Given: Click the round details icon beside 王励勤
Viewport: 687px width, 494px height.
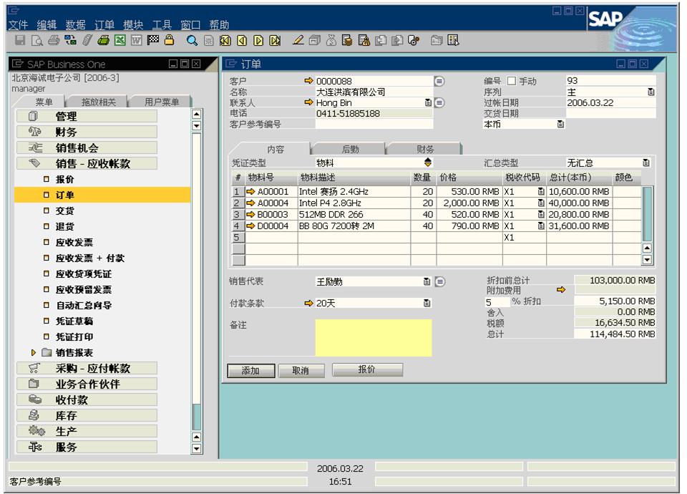Looking at the screenshot, I should click(x=440, y=281).
